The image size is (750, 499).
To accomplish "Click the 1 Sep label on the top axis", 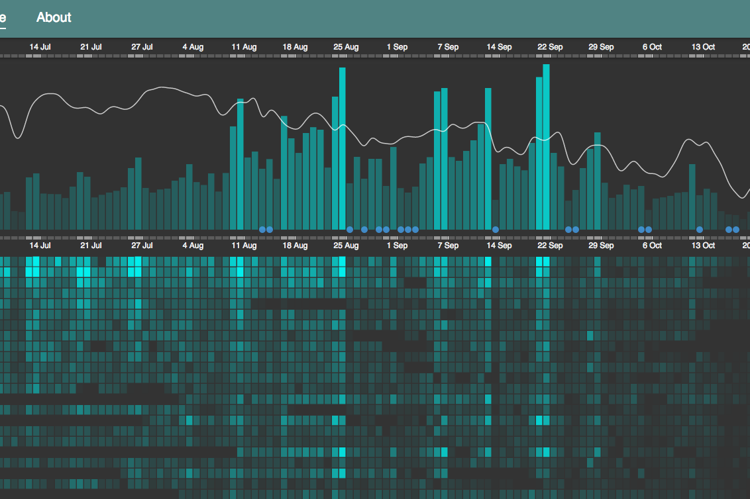I will pos(397,47).
